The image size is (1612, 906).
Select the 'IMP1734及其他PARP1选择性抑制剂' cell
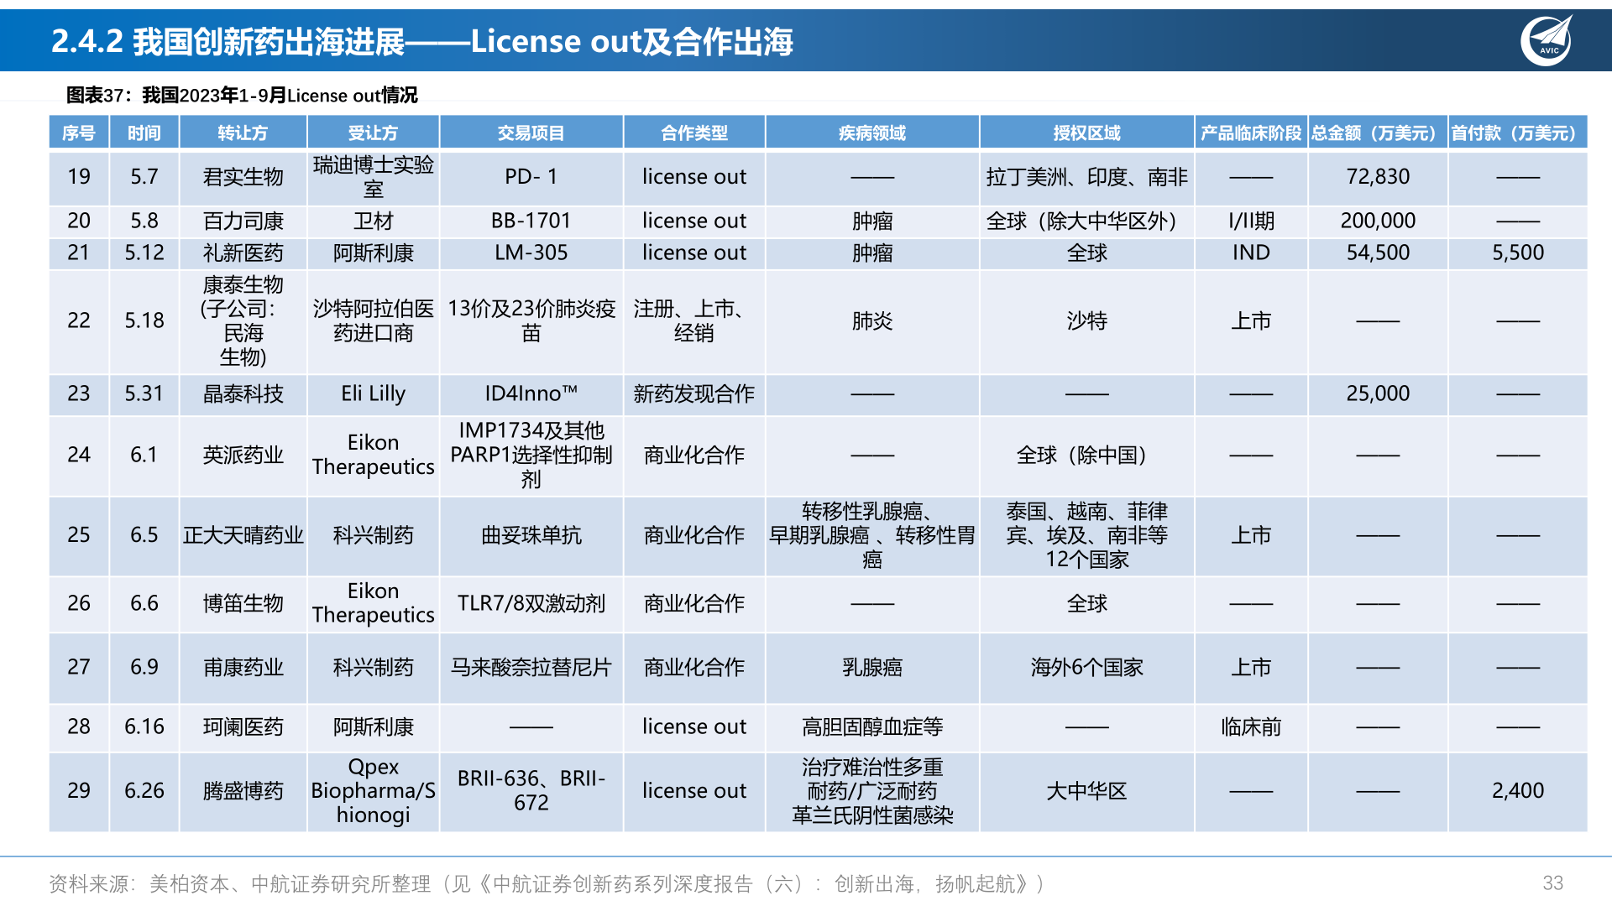coord(531,455)
